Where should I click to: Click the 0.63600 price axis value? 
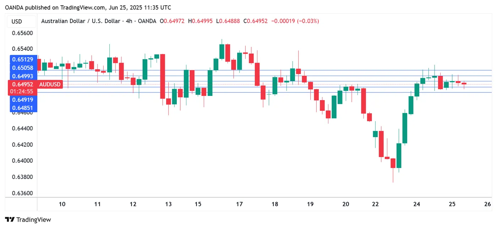(x=23, y=194)
